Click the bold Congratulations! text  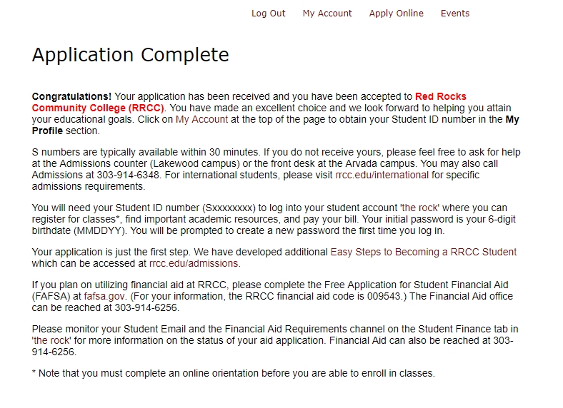(72, 97)
